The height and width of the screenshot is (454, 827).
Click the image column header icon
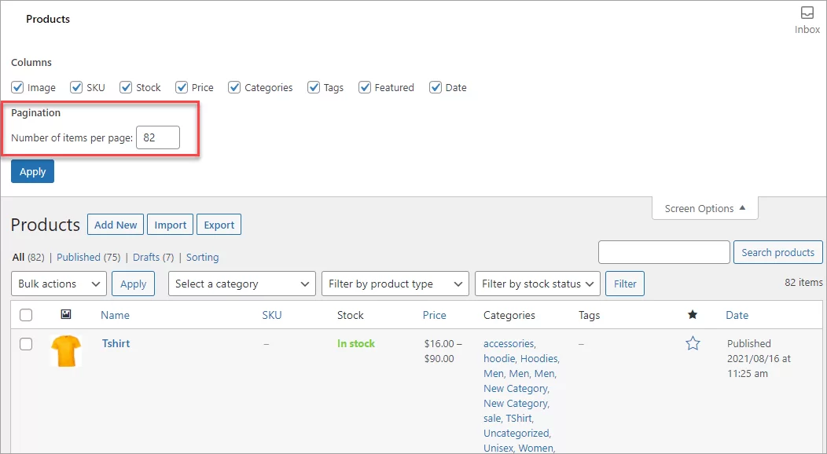pyautogui.click(x=66, y=314)
